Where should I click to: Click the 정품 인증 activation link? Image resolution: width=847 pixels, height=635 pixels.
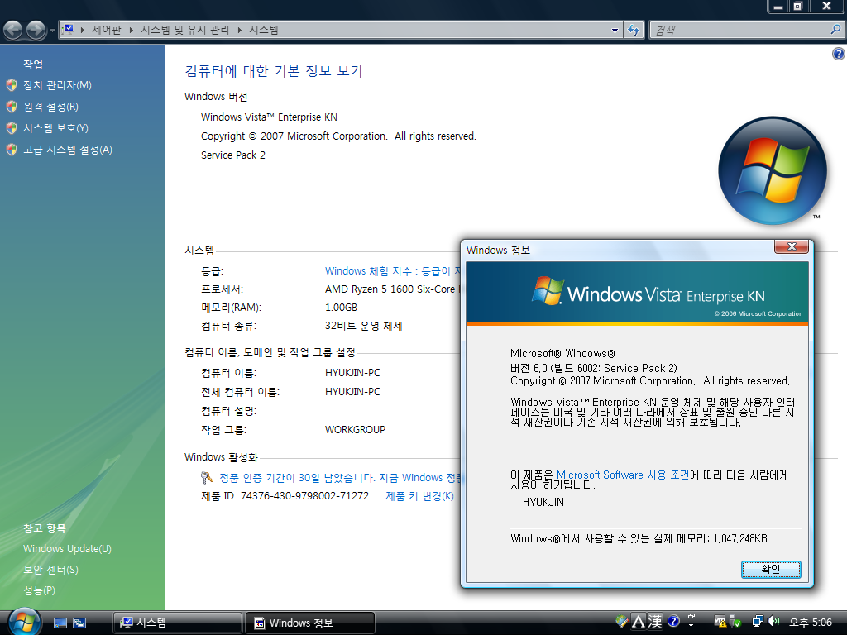coord(340,478)
